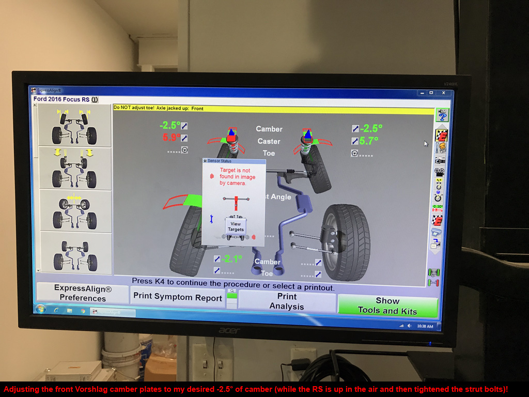Click the rear left camber value -2.1°
Screen dimensions: 529x397
click(x=231, y=259)
